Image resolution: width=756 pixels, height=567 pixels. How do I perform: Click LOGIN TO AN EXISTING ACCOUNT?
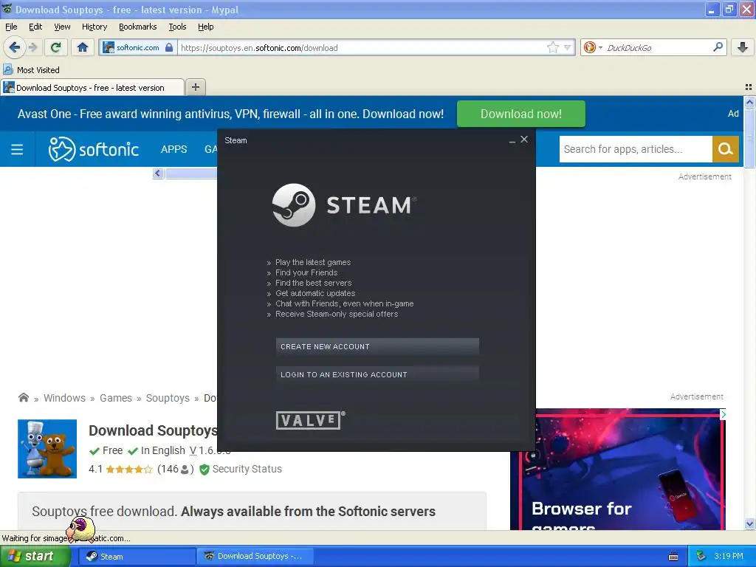[x=377, y=374]
